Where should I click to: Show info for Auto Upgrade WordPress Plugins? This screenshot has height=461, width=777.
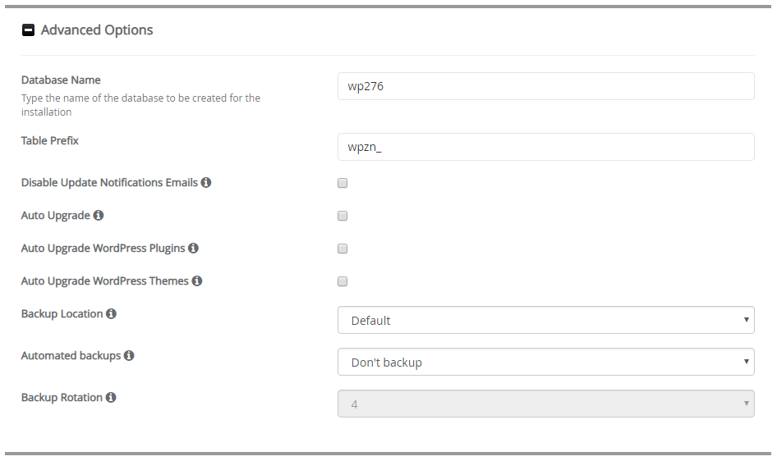193,248
